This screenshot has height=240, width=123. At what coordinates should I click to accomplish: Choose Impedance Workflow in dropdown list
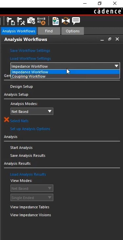pyautogui.click(x=65, y=72)
